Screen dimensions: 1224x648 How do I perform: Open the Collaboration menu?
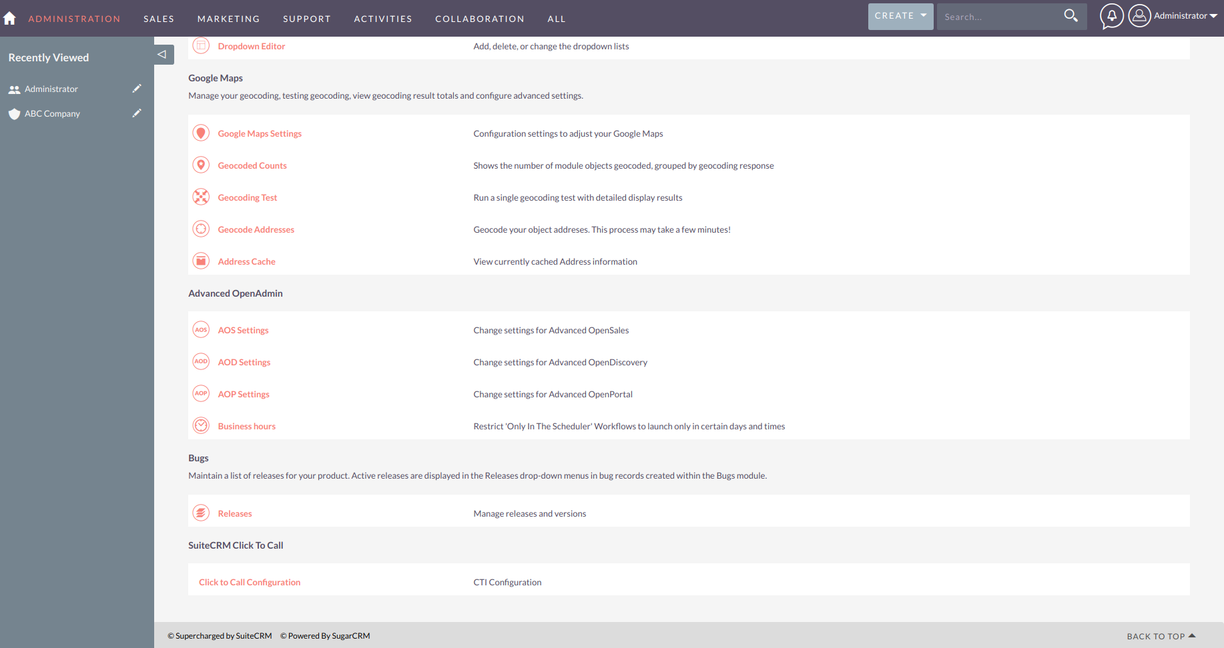point(479,19)
